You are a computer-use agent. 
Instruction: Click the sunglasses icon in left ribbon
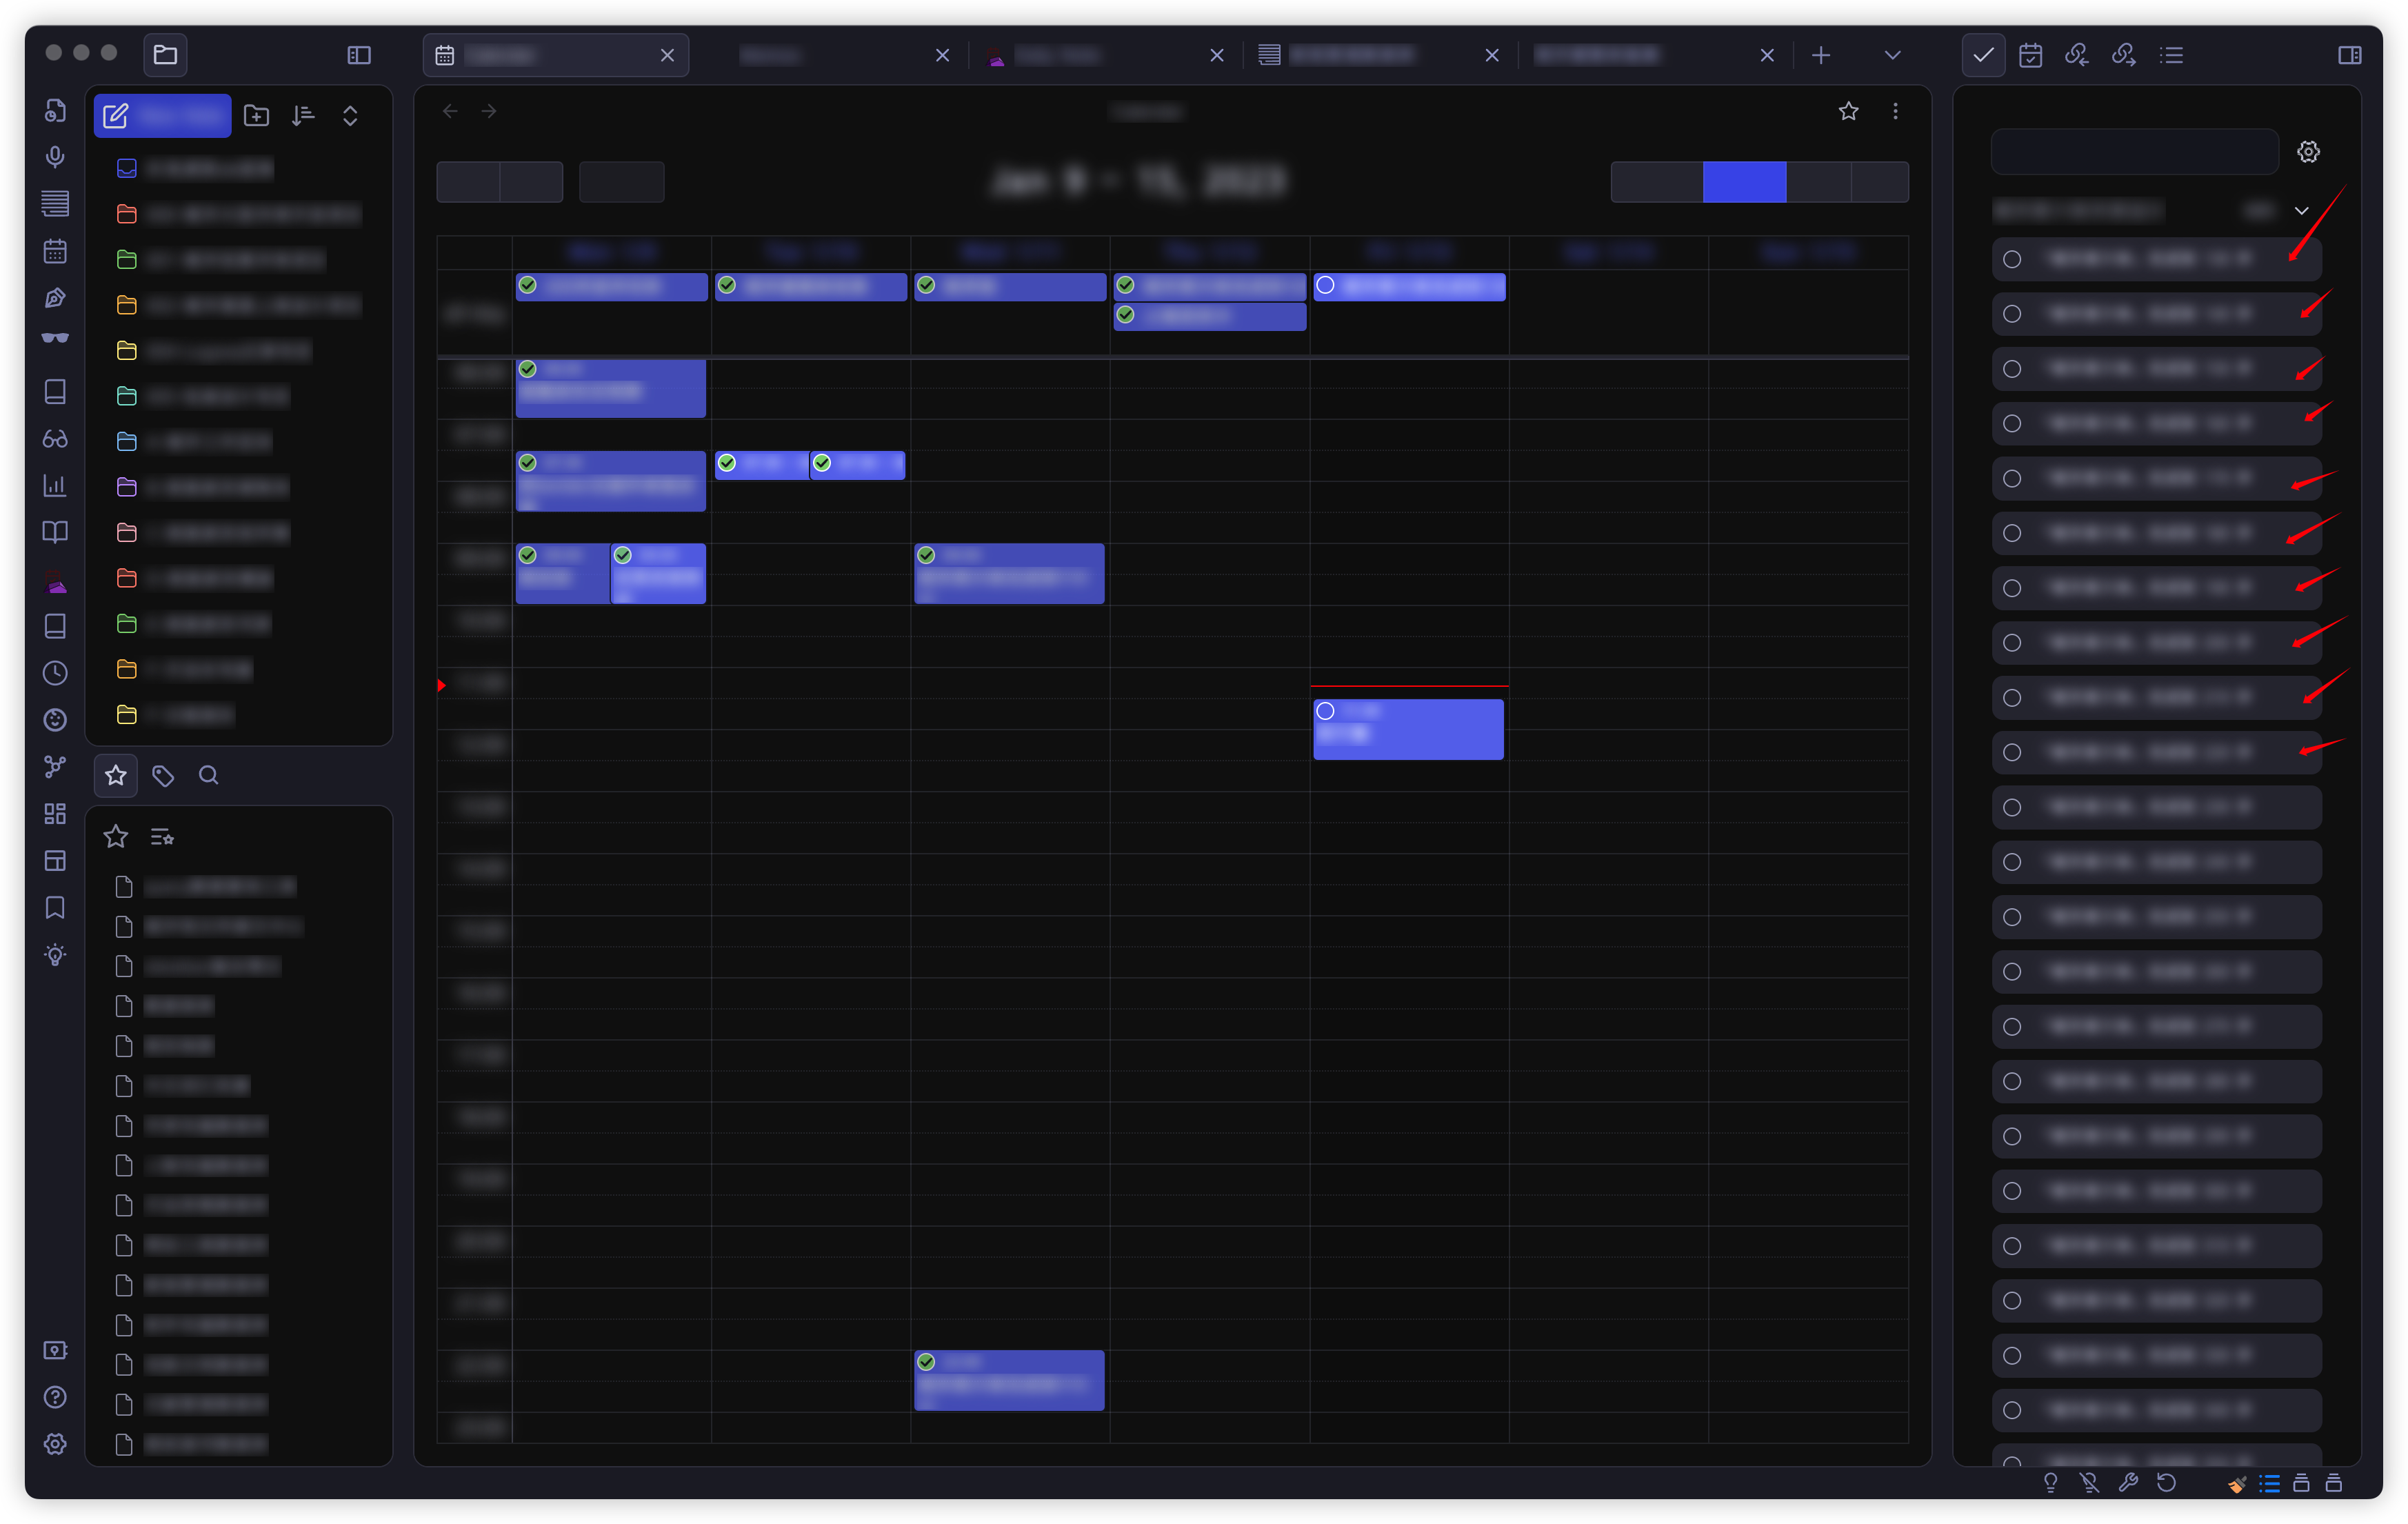pos(55,338)
